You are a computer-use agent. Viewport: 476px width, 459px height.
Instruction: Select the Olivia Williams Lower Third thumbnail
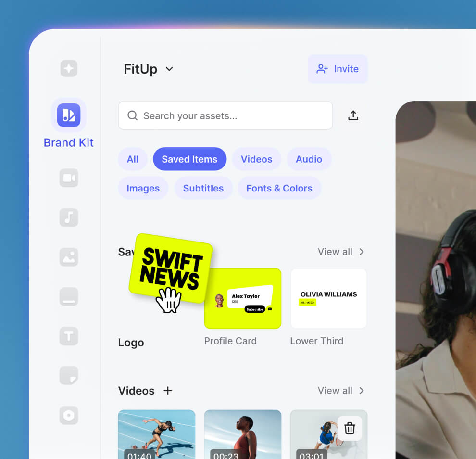[x=328, y=298]
